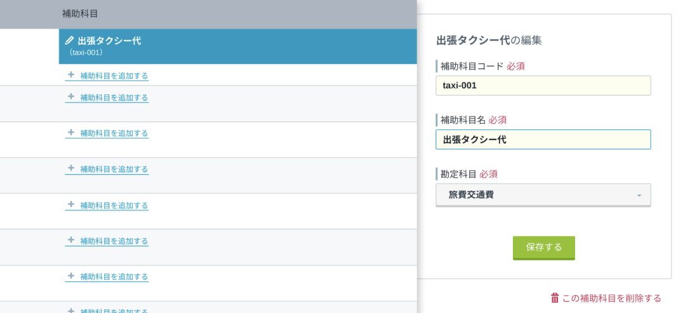Click the この補助科目を削除する link
The image size is (683, 313).
tap(611, 298)
